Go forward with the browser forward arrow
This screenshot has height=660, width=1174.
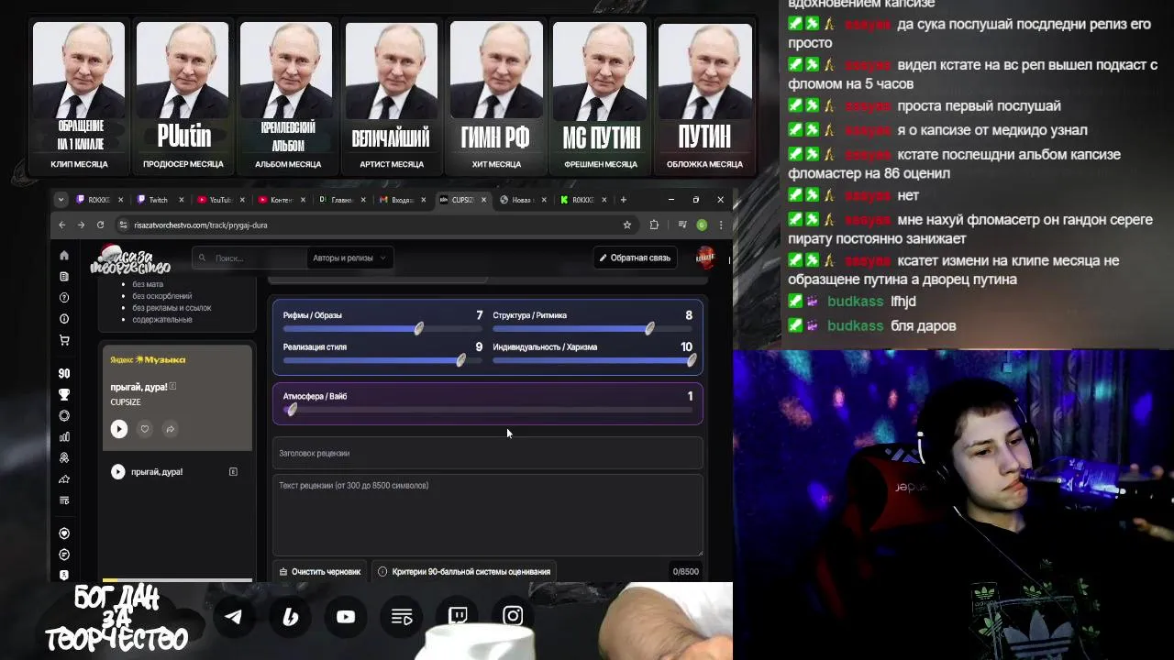tap(81, 225)
